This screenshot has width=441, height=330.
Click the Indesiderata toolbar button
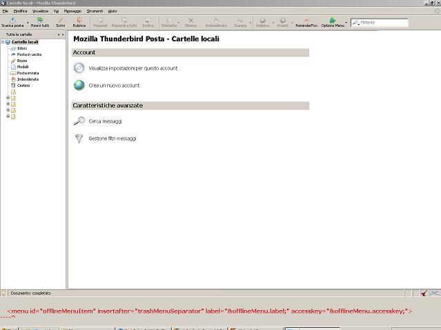tap(216, 23)
